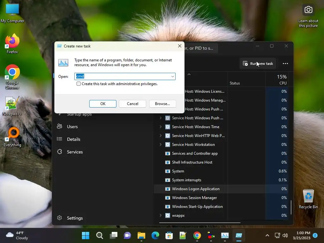The height and width of the screenshot is (243, 324).
Task: Expand Service Host: Workstation row
Action: 160,144
